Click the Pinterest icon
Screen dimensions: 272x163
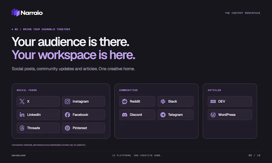67,128
